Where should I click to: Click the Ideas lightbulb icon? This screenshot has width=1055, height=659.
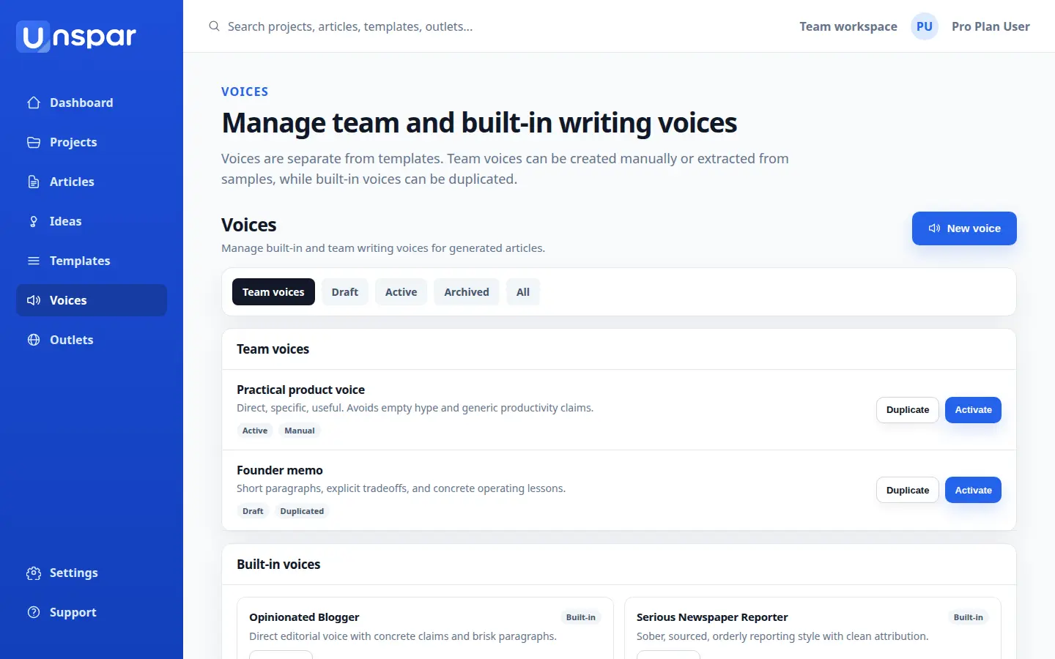tap(34, 221)
